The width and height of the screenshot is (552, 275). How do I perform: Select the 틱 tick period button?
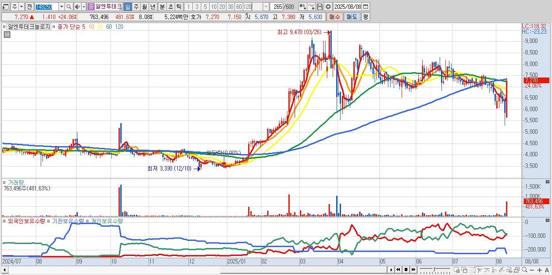pos(179,7)
